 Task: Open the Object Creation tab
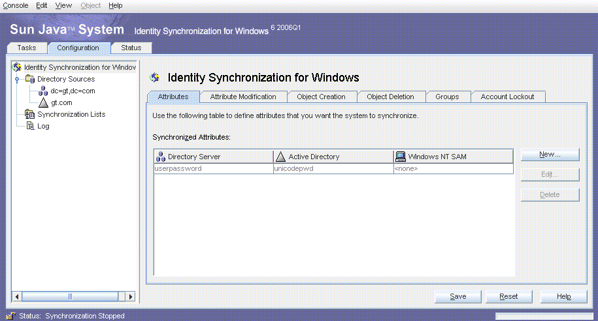pos(321,97)
